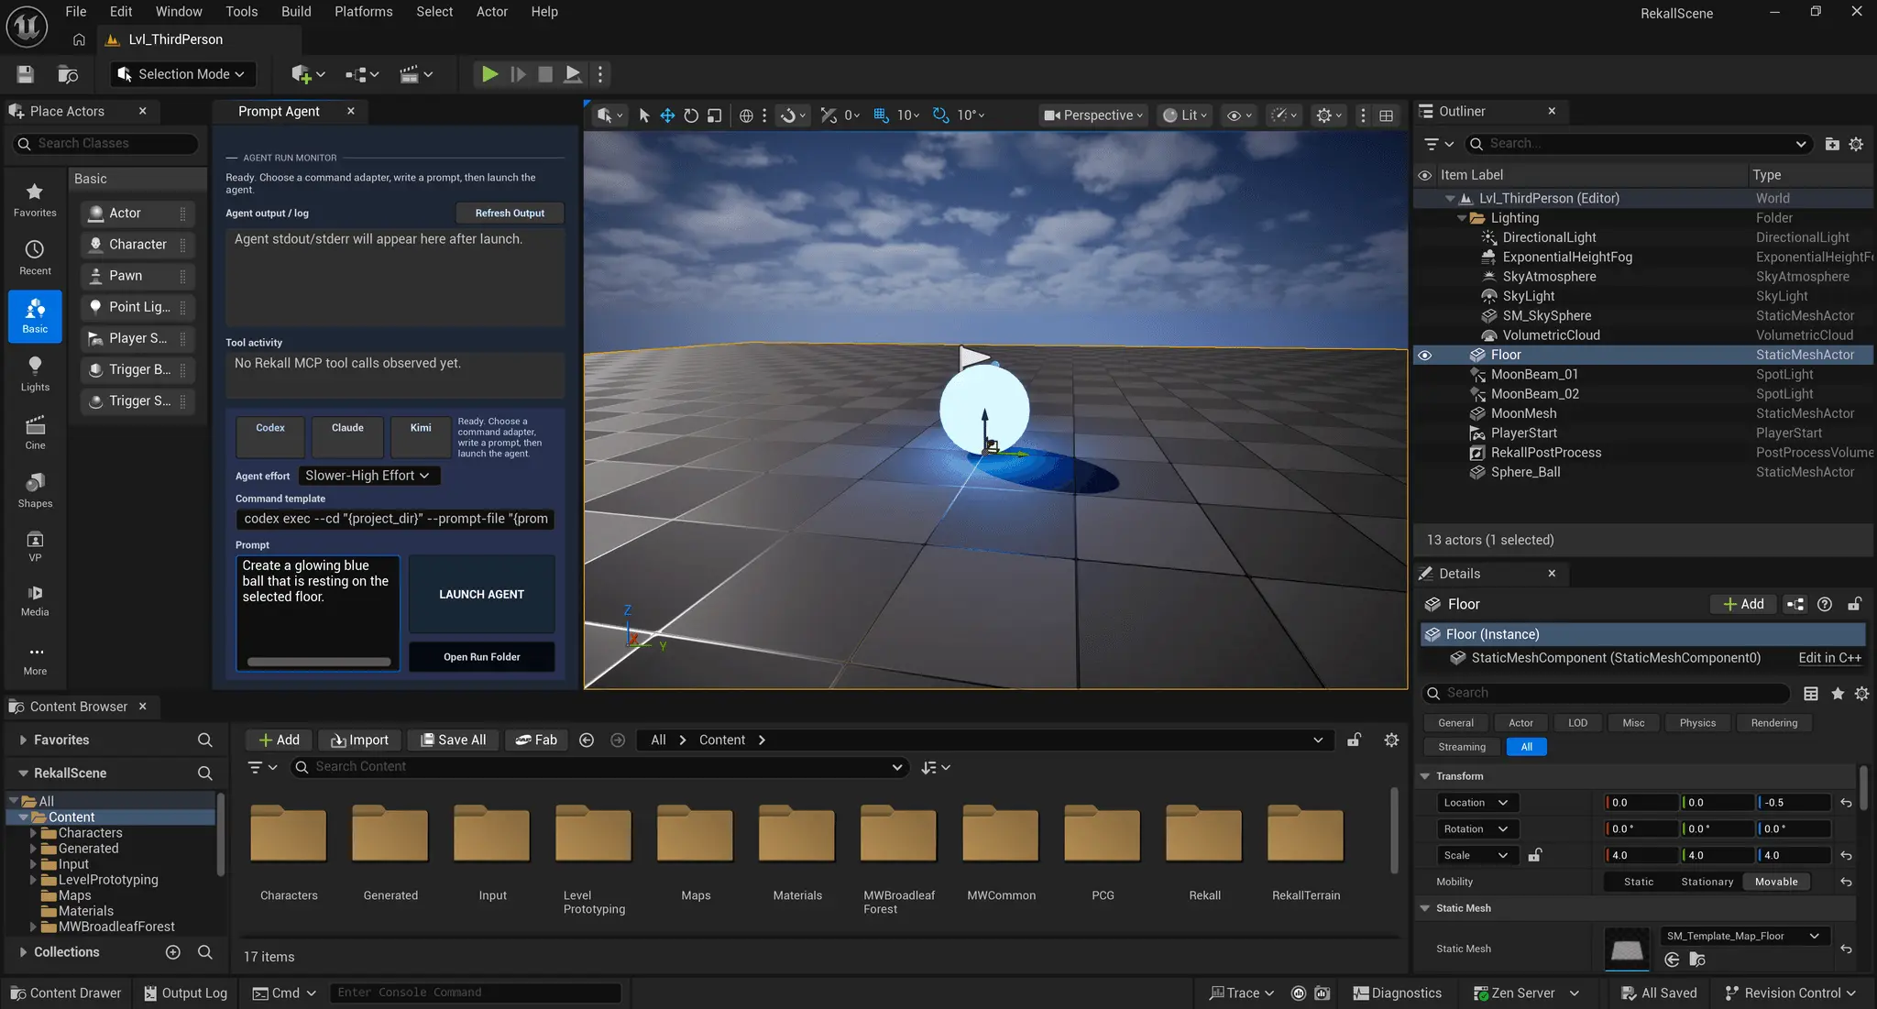Navigate back in the Content Browser history
This screenshot has height=1009, width=1877.
tap(587, 740)
